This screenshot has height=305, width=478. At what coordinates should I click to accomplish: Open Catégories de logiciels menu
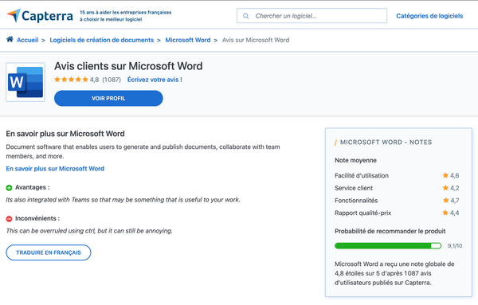(x=429, y=16)
